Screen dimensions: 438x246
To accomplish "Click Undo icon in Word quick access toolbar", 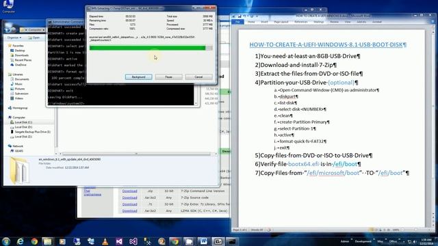I will tap(245, 16).
